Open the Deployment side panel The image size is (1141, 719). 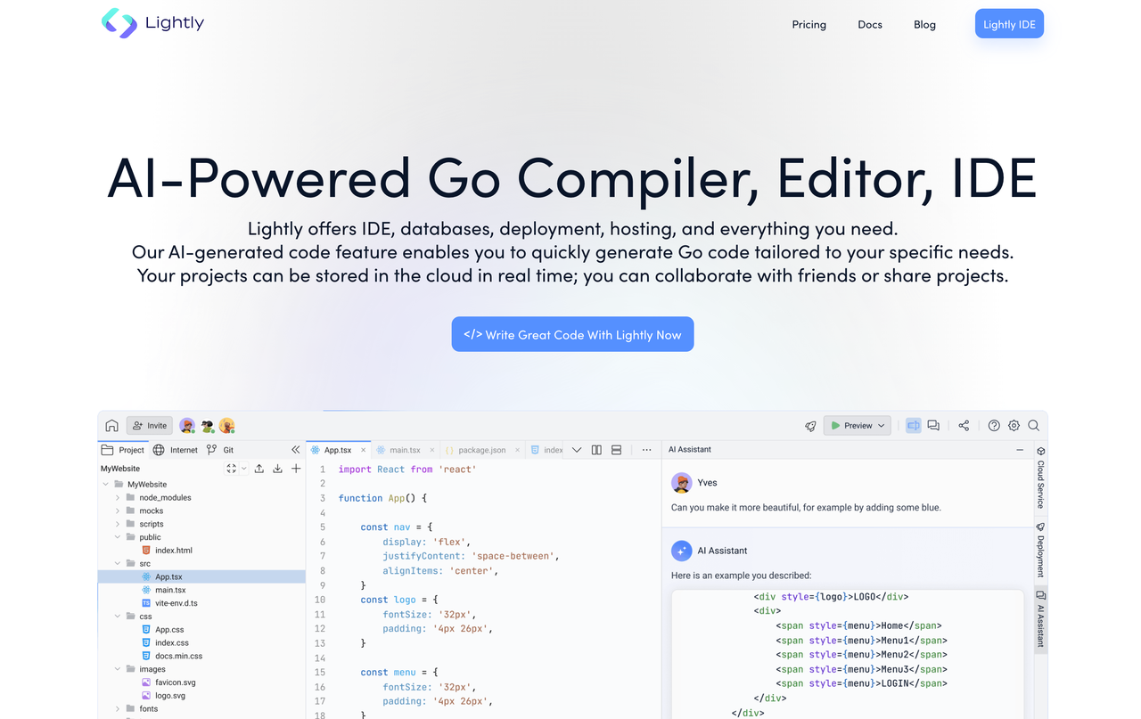(1040, 550)
